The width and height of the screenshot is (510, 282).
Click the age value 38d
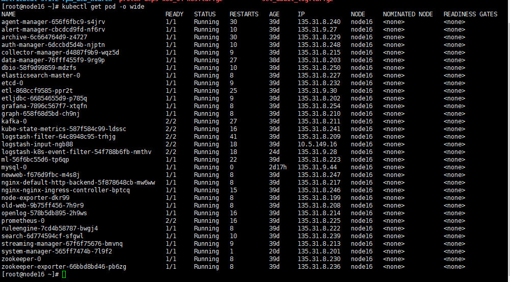[274, 60]
